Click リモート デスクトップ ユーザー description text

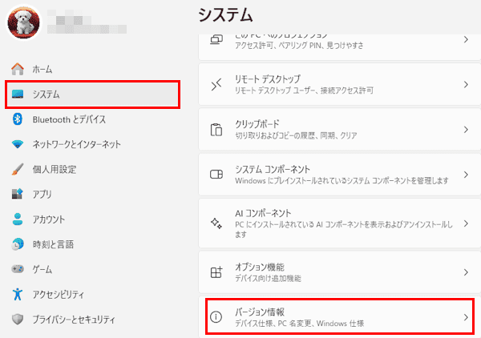(x=304, y=91)
